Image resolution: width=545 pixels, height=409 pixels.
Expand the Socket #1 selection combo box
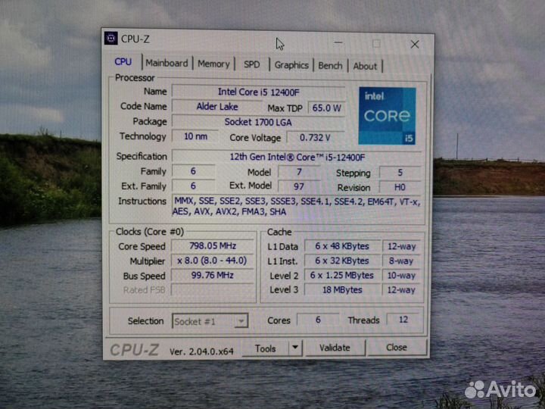point(210,321)
